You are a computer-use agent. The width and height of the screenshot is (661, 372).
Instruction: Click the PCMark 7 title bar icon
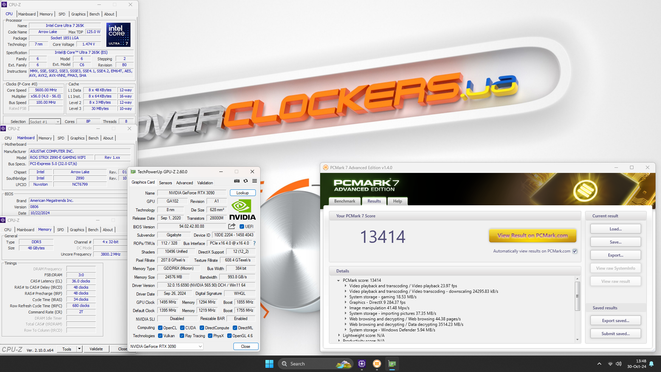[x=325, y=167]
